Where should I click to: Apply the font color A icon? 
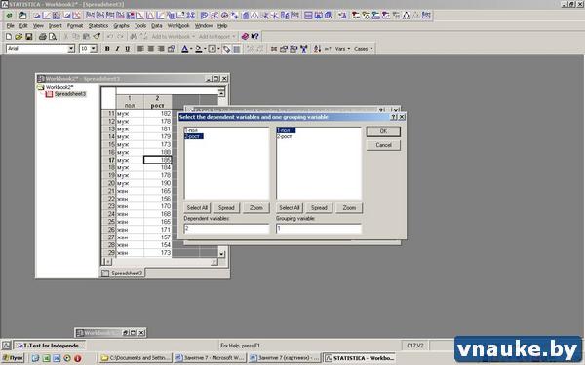[x=184, y=49]
